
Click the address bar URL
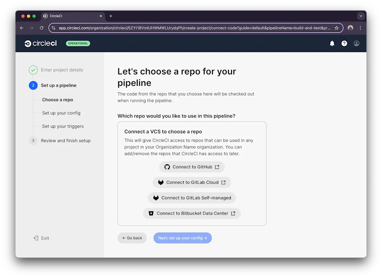pos(194,28)
